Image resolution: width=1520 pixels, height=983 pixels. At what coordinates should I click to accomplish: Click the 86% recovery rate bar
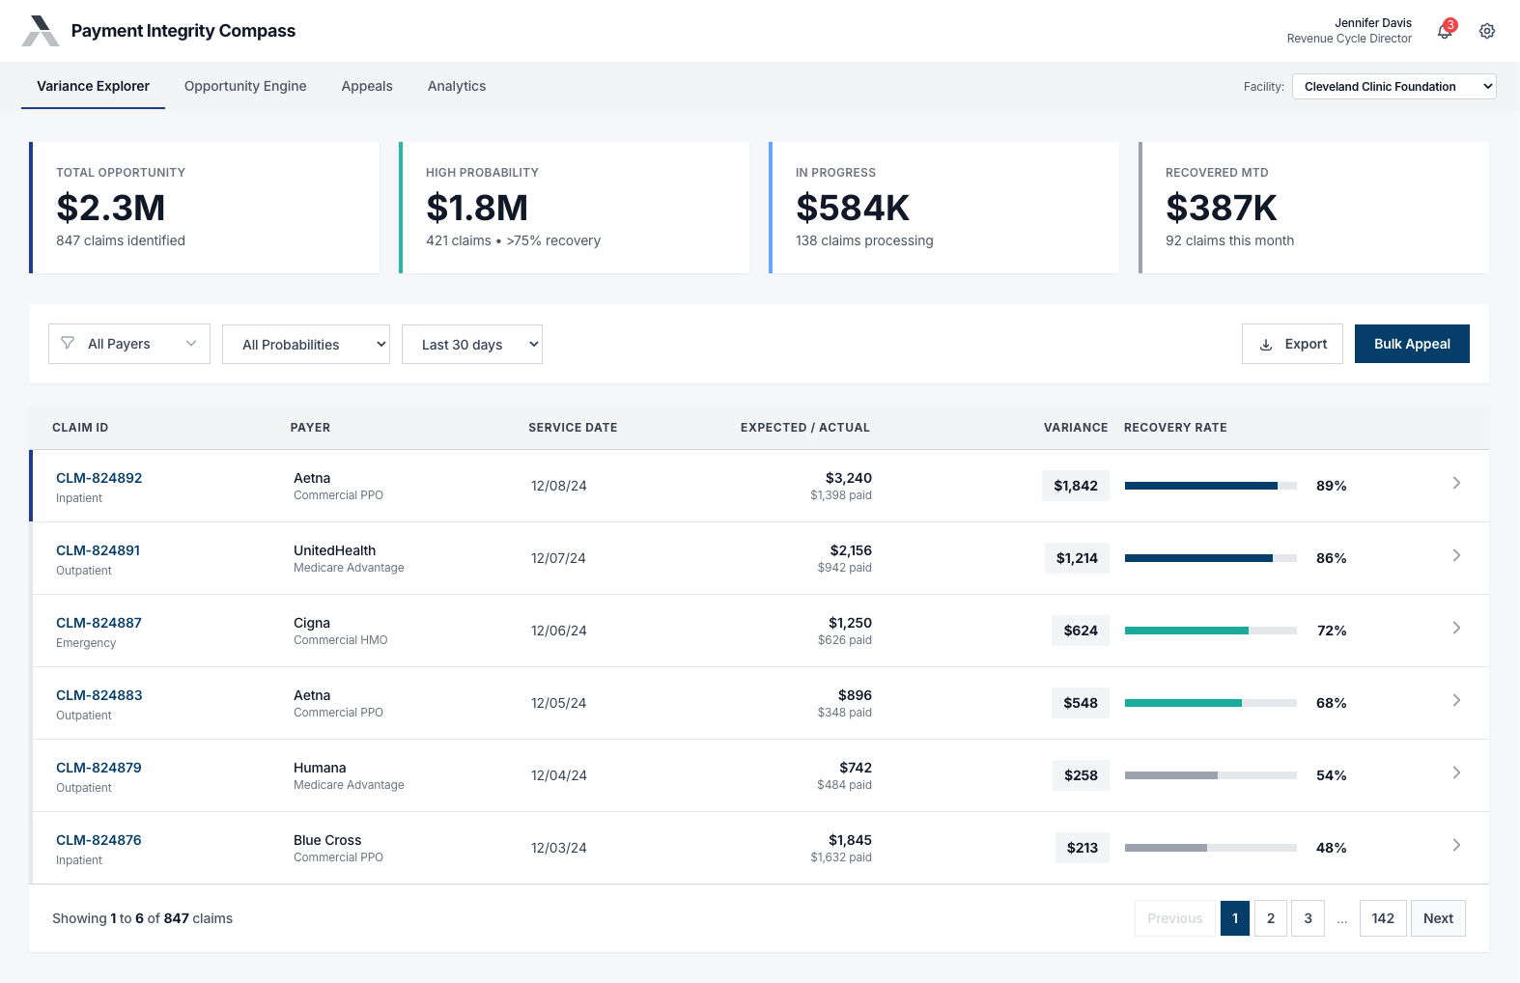point(1211,558)
